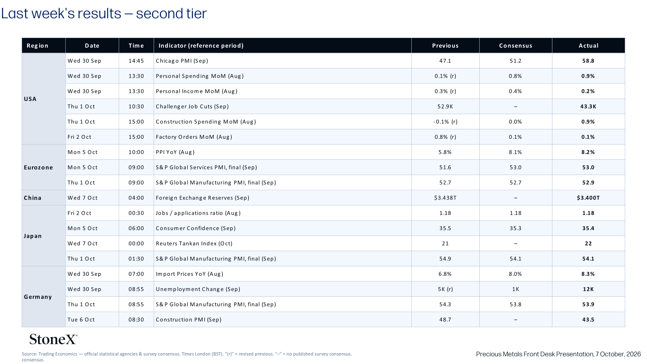This screenshot has height=364, width=647.
Task: Click 'Consumer Confidence (Sep)' indicator
Action: 196,228
